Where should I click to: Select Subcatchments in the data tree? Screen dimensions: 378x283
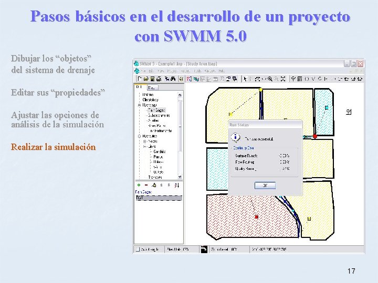159,115
